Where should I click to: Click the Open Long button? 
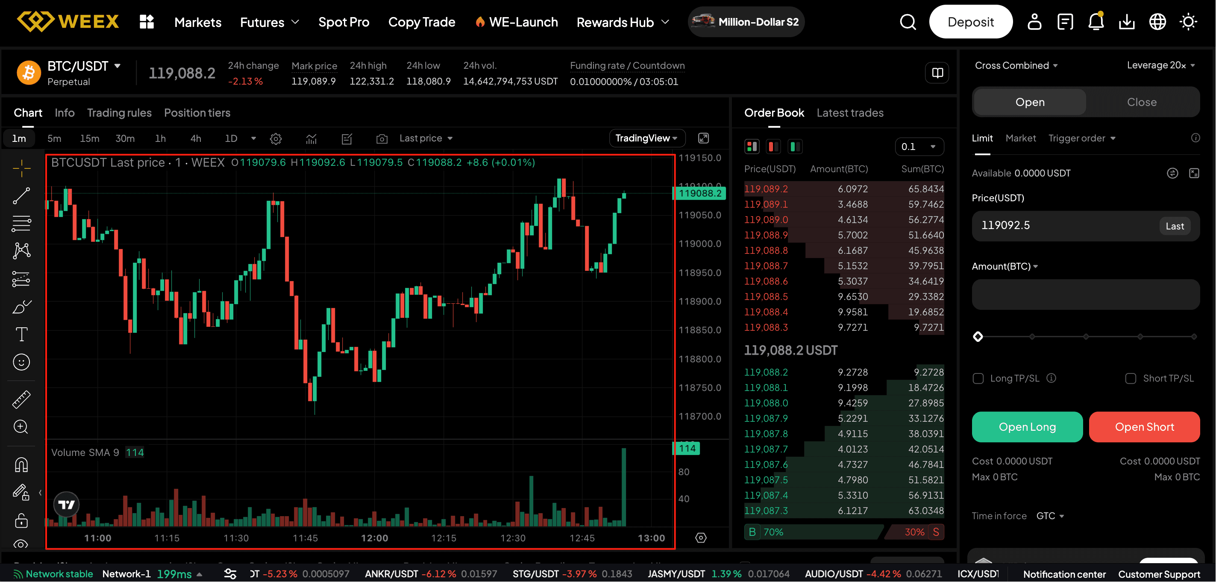[1027, 427]
